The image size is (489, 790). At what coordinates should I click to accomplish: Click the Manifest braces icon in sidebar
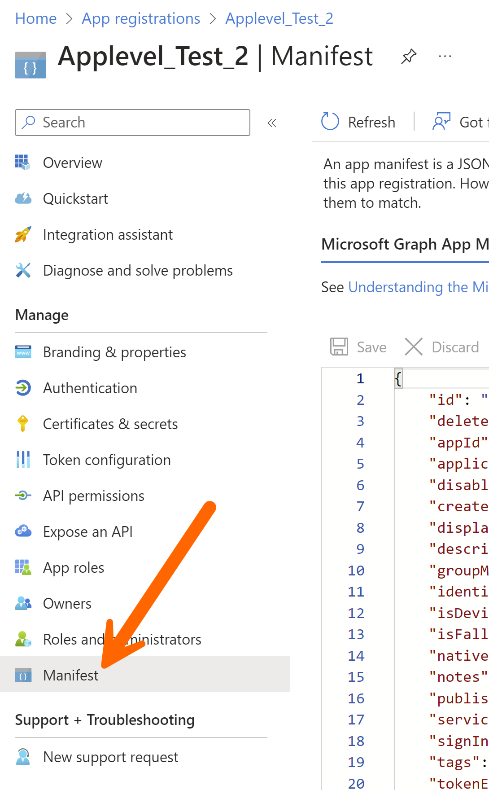coord(23,675)
